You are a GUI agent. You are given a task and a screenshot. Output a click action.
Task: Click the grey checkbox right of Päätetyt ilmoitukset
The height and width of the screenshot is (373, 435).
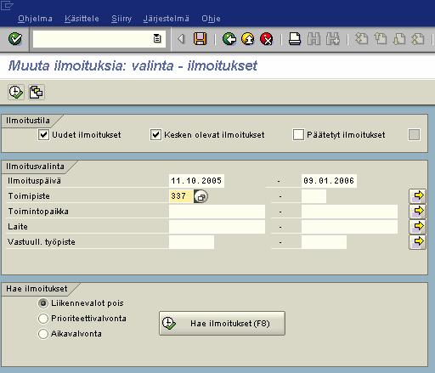click(414, 135)
